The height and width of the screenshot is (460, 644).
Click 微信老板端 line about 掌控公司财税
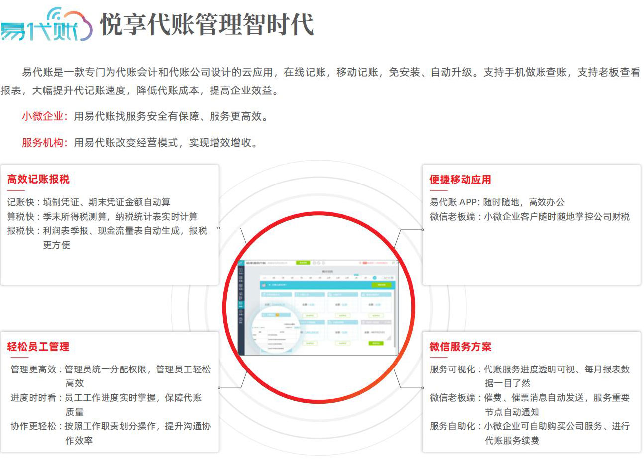(x=530, y=217)
